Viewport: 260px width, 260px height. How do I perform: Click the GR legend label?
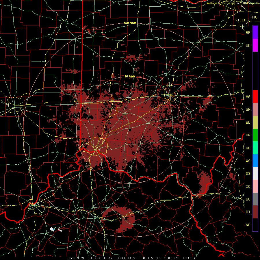248,109
